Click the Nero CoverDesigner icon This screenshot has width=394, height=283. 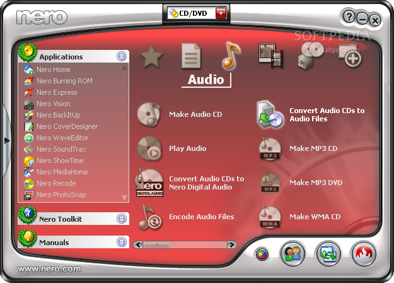pos(29,126)
